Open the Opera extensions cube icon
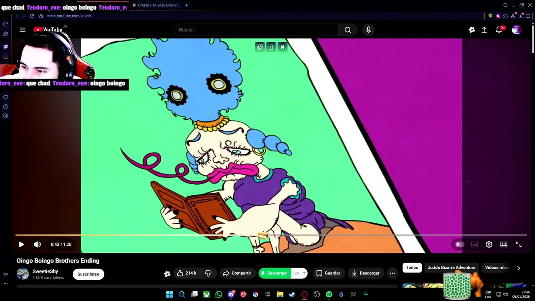Viewport: 535px width, 301px height. (505, 16)
